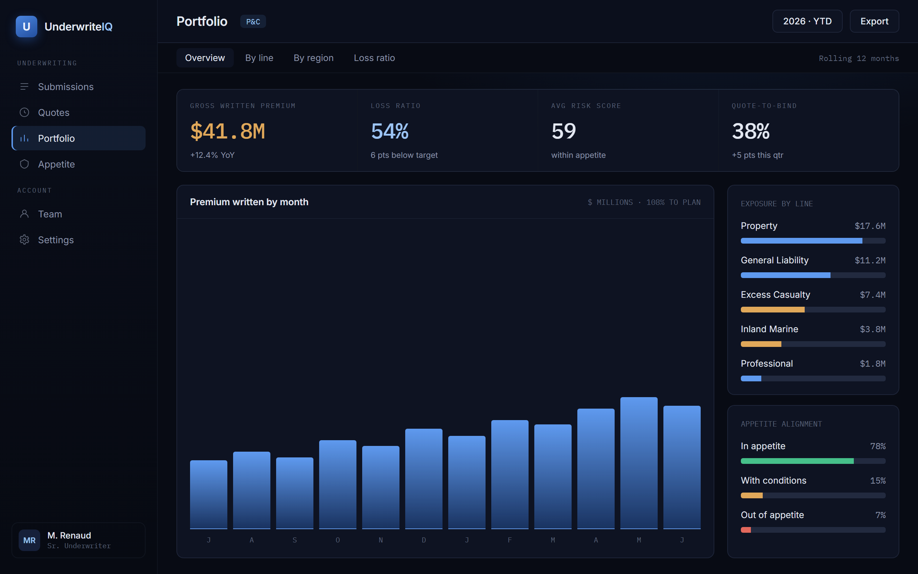The image size is (918, 574).
Task: Click the UnderwriteIQ logo icon
Action: 26,27
